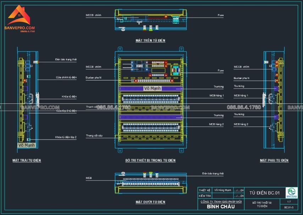Select the 'MẶT TRÊN TỦ ĐIỆN' view title
303x215 pixels.
(x=150, y=40)
